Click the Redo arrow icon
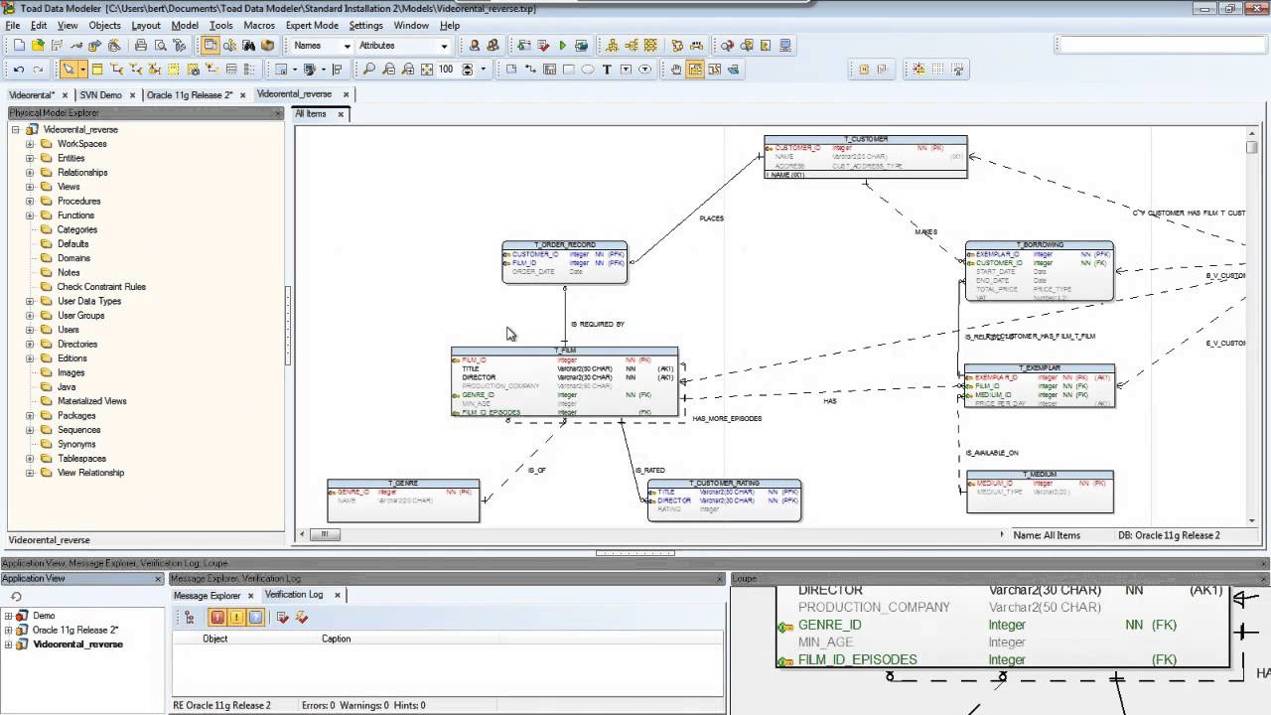Image resolution: width=1271 pixels, height=715 pixels. coord(38,70)
